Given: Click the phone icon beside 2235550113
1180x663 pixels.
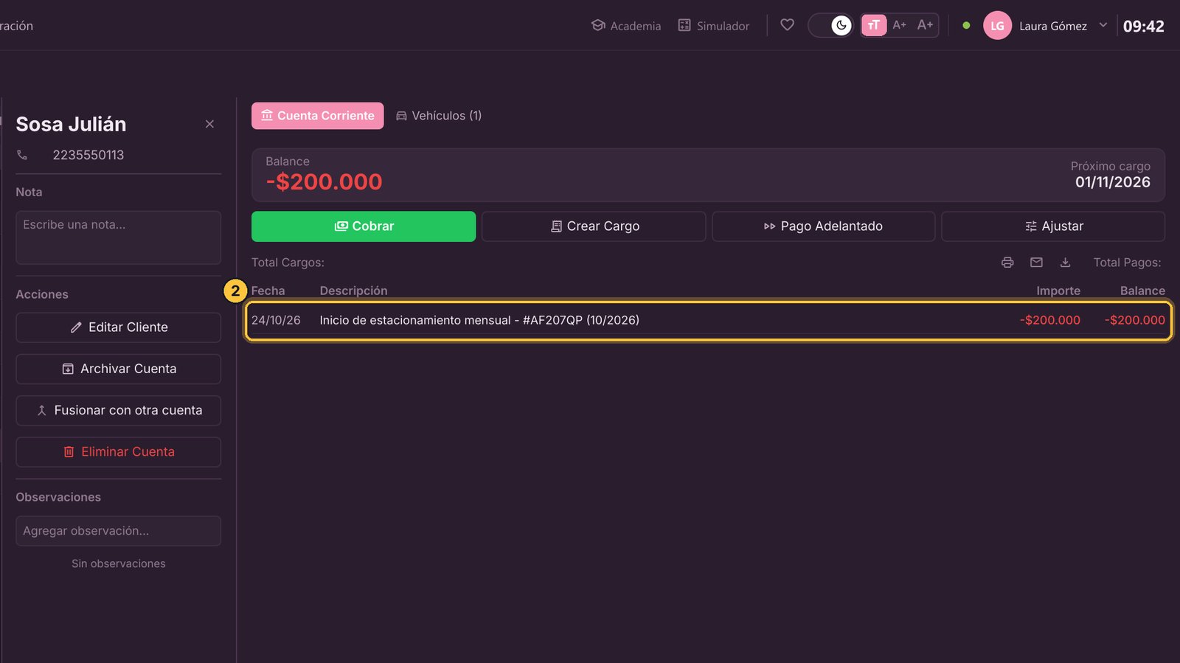Looking at the screenshot, I should (x=22, y=155).
